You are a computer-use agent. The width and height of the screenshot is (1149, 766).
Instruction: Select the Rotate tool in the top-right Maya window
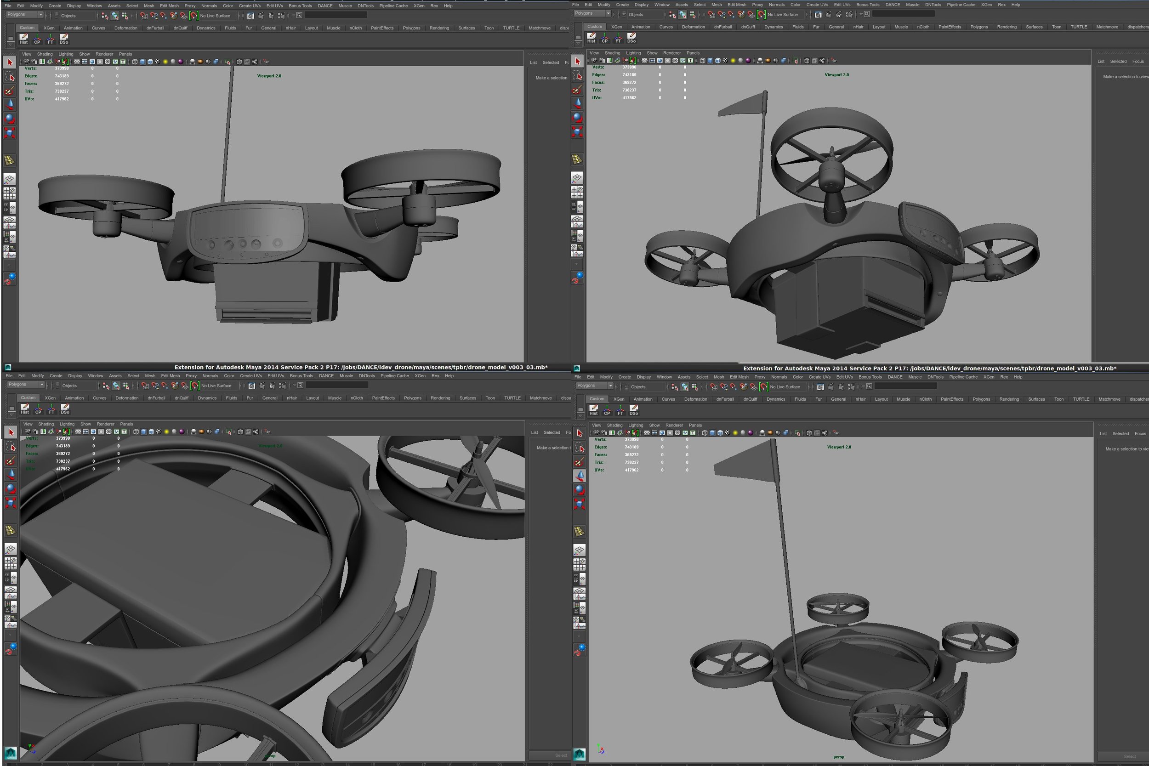pyautogui.click(x=577, y=117)
